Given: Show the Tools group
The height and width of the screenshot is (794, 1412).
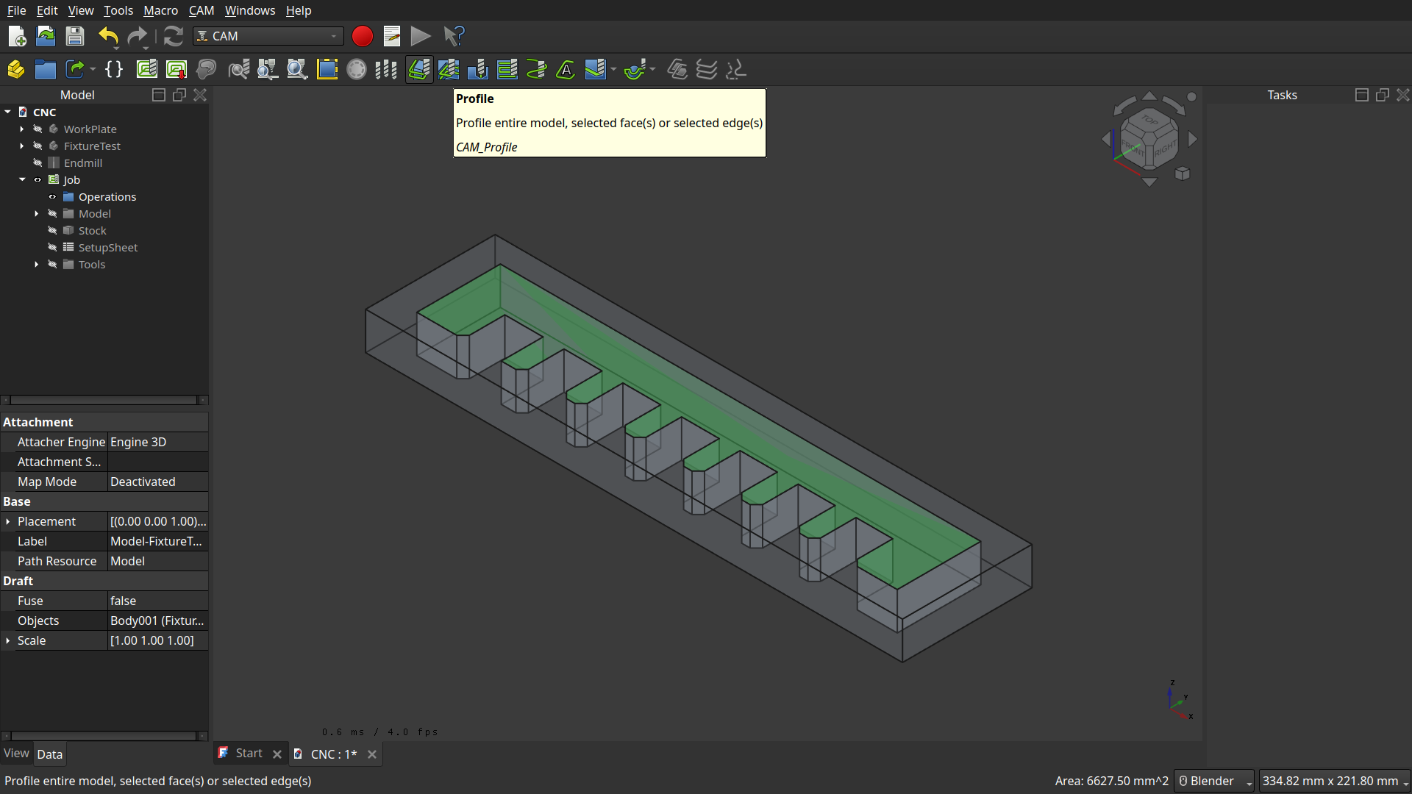Looking at the screenshot, I should (x=52, y=264).
